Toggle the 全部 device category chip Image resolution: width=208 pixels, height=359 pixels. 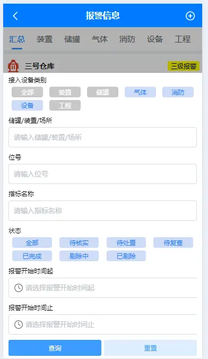coord(28,92)
